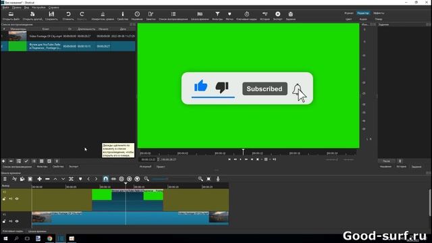Show the Recent files clock icon
This screenshot has width=432, height=243.
[137, 14]
